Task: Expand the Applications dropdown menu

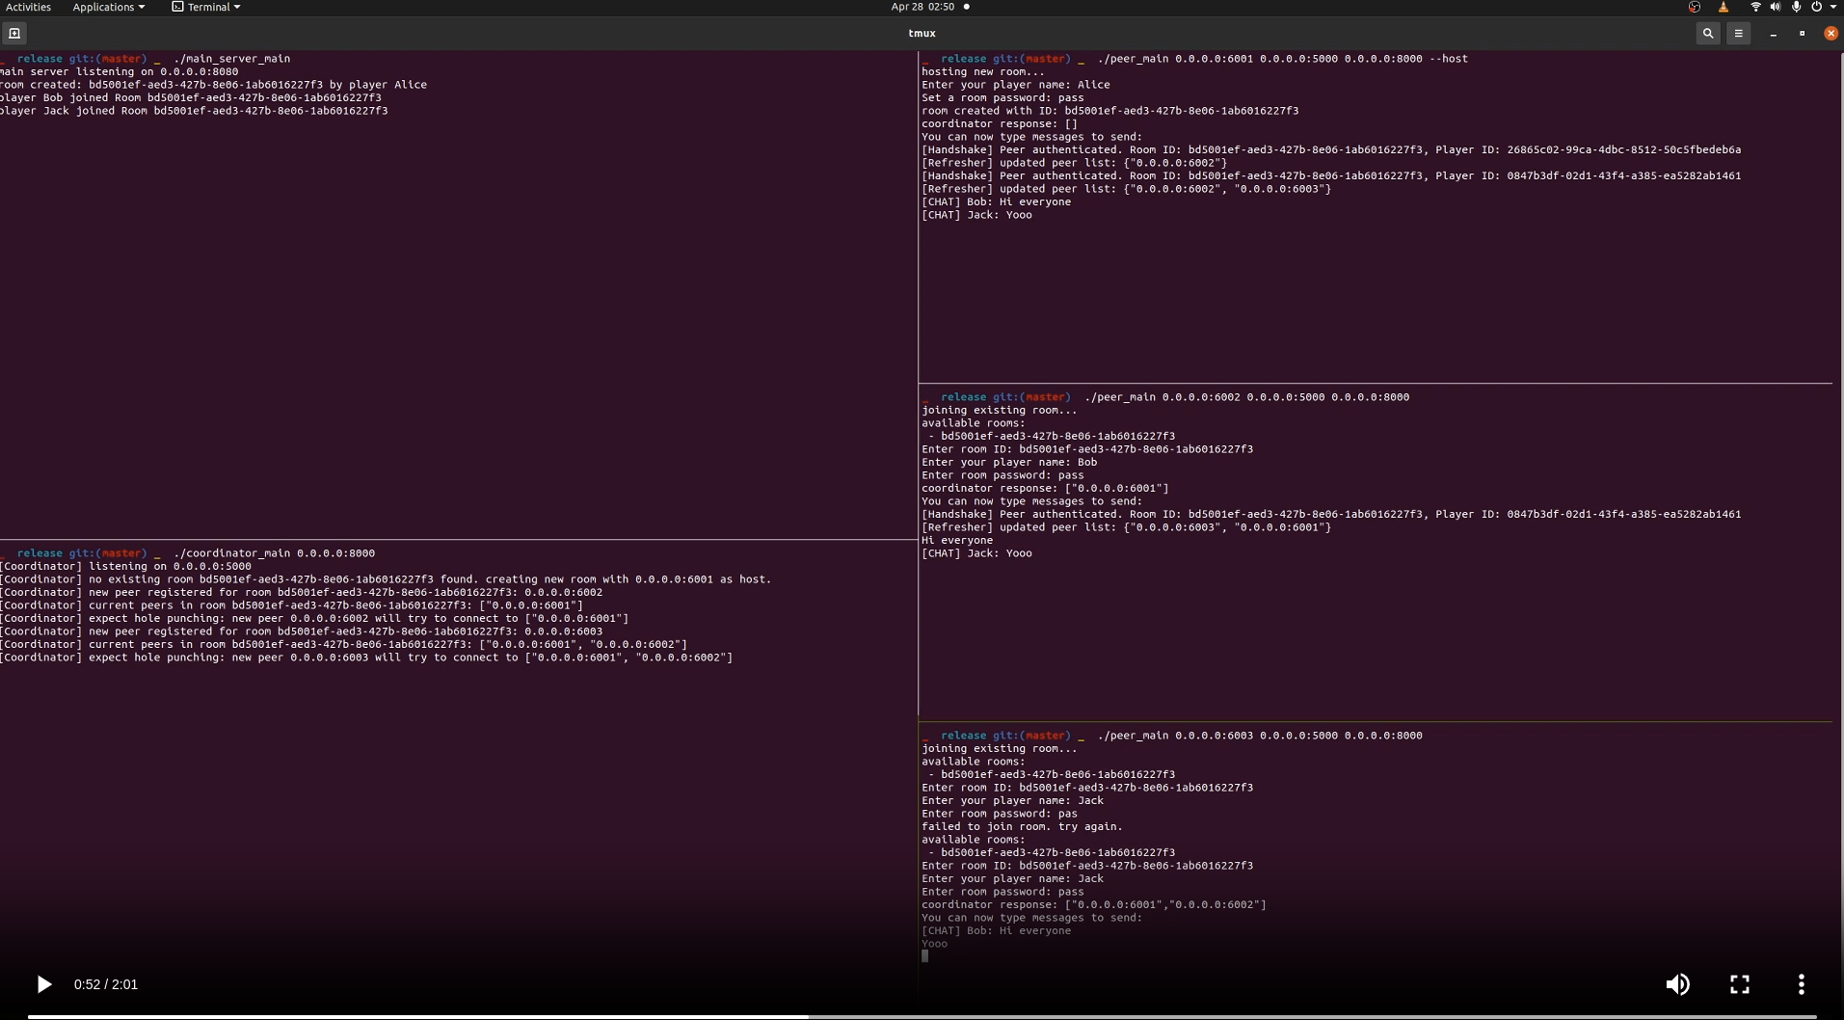Action: tap(108, 7)
